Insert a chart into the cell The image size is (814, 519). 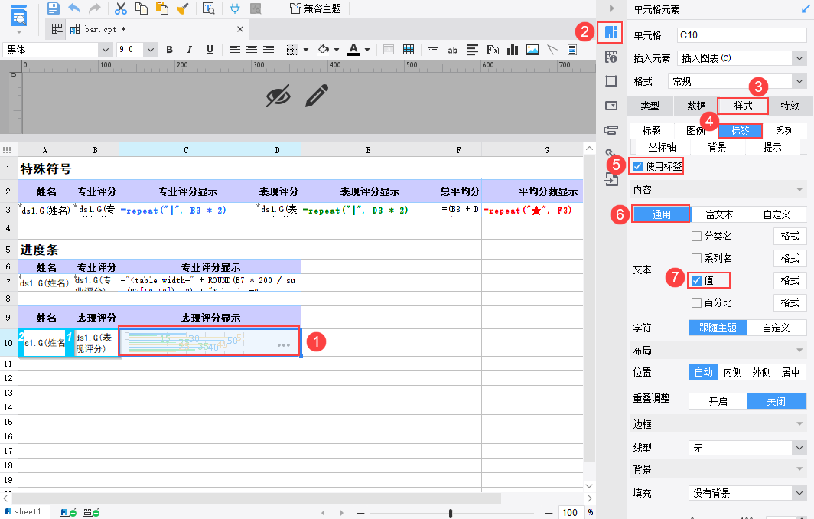click(x=513, y=50)
